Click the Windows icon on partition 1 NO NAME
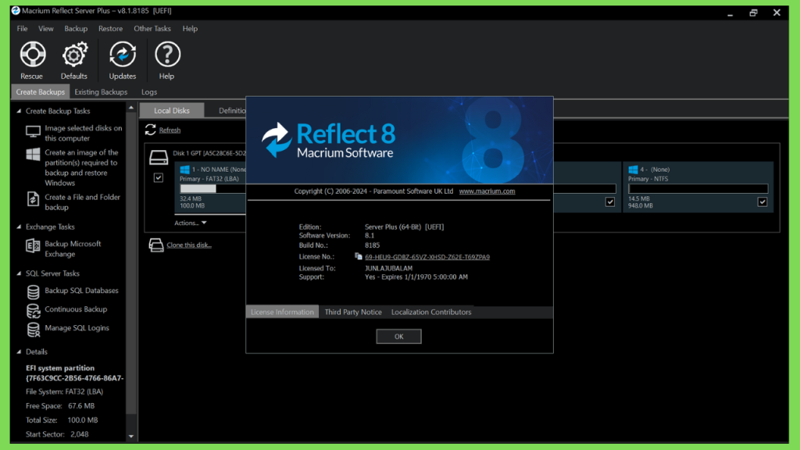Viewport: 800px width, 450px height. point(184,170)
